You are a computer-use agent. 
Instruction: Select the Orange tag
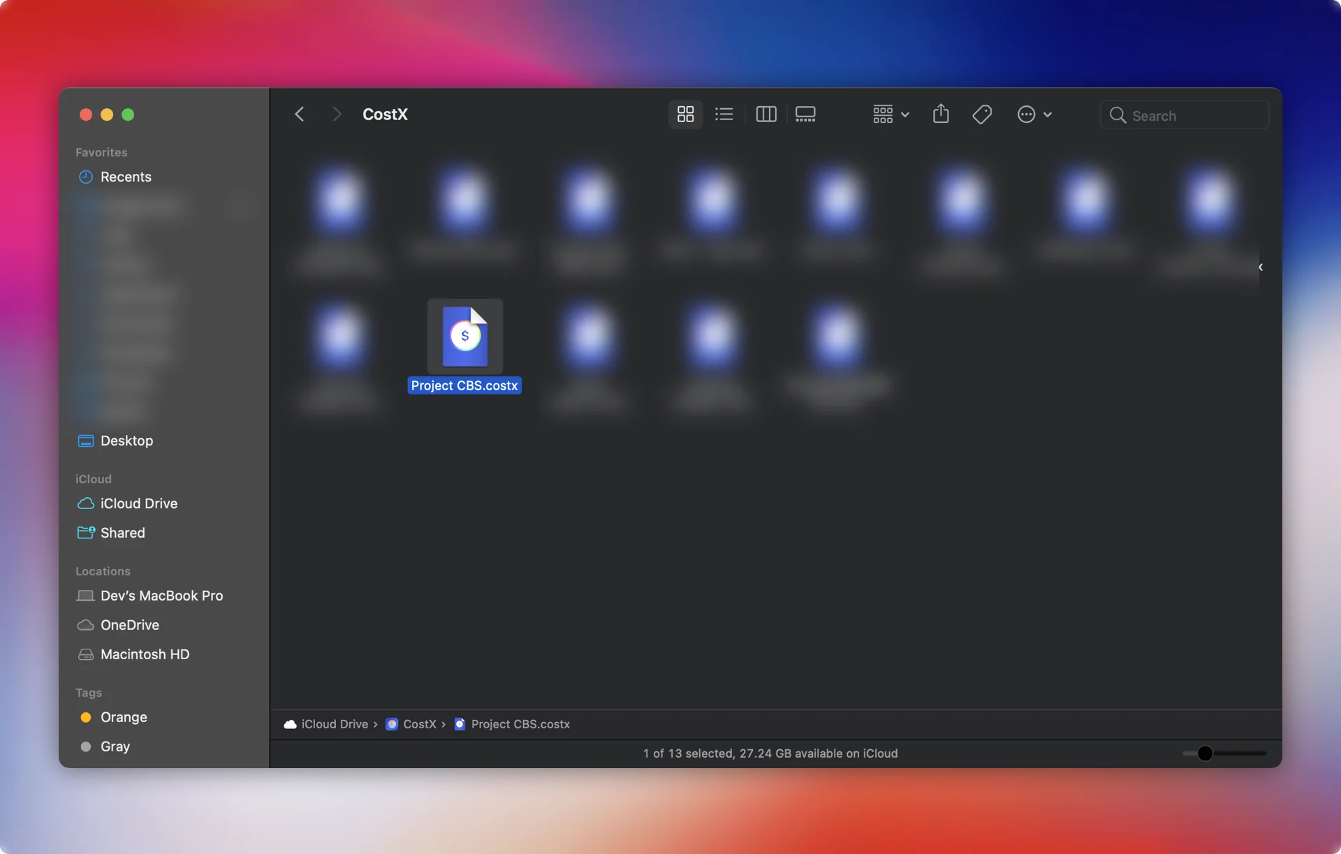click(123, 717)
